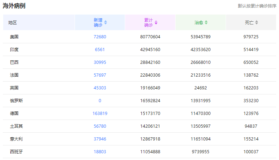Sort by the 治愈 sort arrows icon
The height and width of the screenshot is (160, 279).
206,22
